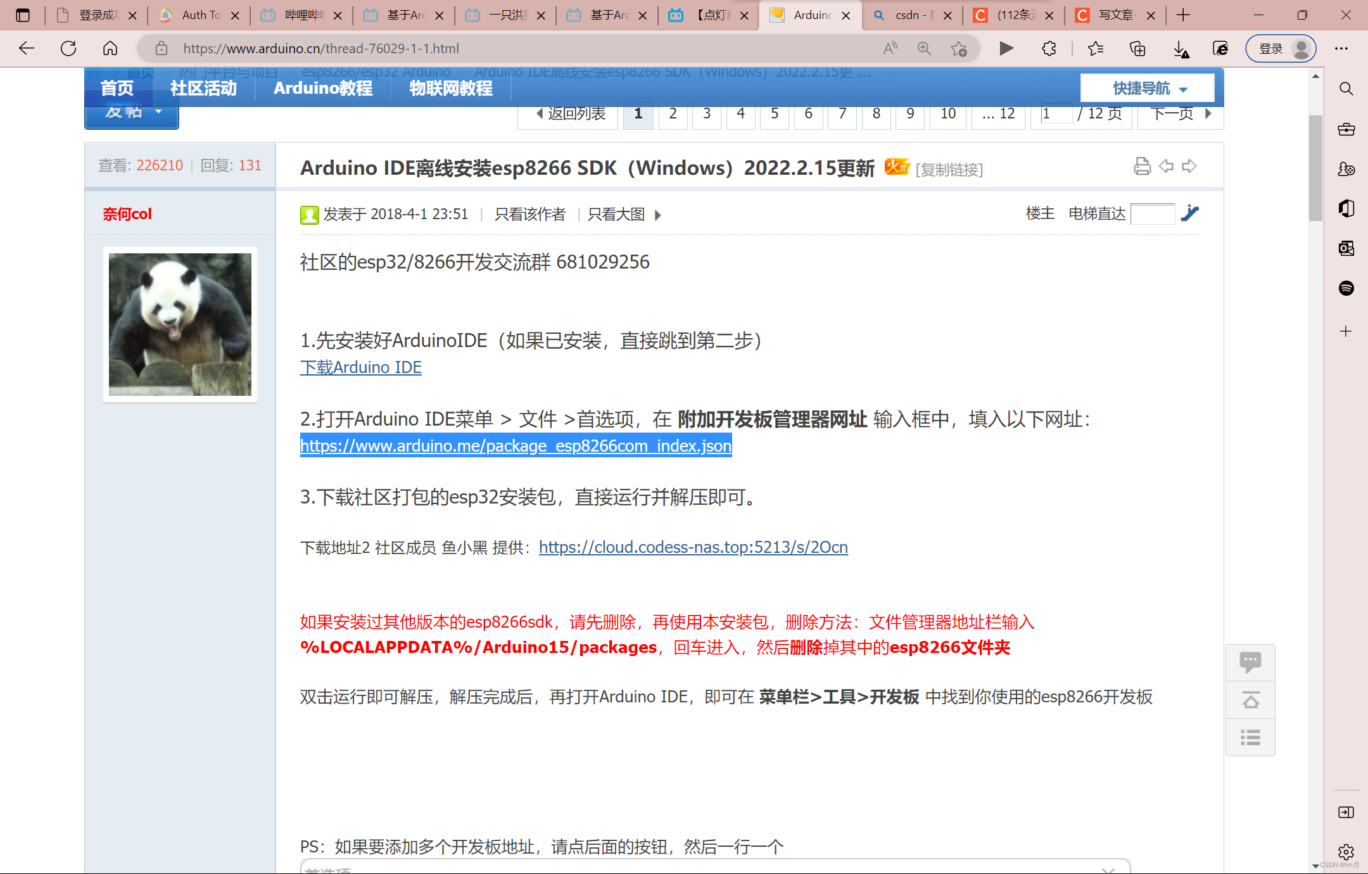This screenshot has height=874, width=1368.
Task: Open the browser extensions menu
Action: [x=1049, y=49]
